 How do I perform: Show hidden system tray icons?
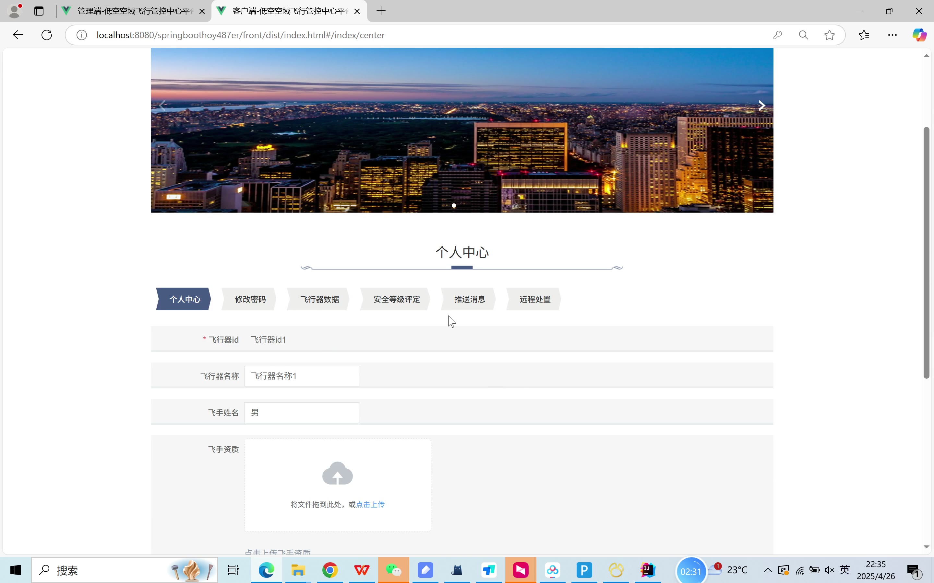(x=767, y=570)
